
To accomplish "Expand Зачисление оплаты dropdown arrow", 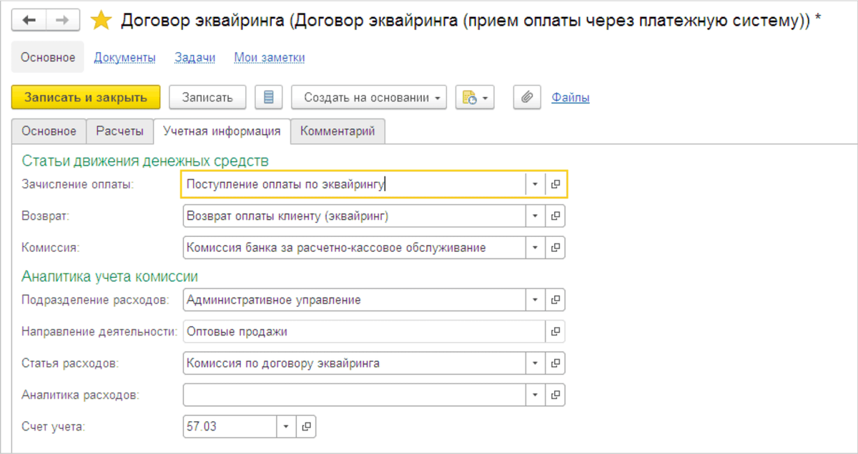I will point(536,183).
